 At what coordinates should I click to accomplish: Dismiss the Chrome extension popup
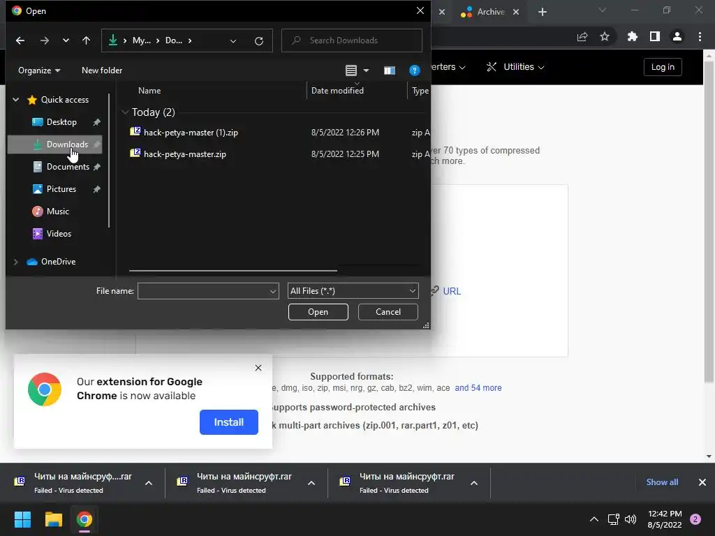[258, 368]
